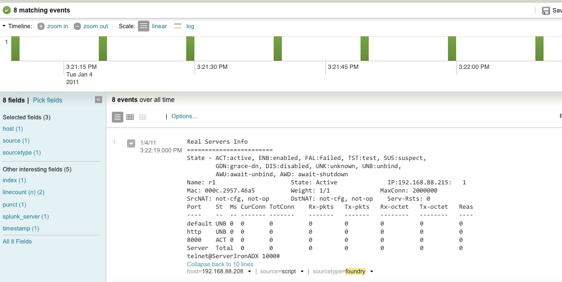Click the zoom in link
The height and width of the screenshot is (282, 562).
coord(58,26)
